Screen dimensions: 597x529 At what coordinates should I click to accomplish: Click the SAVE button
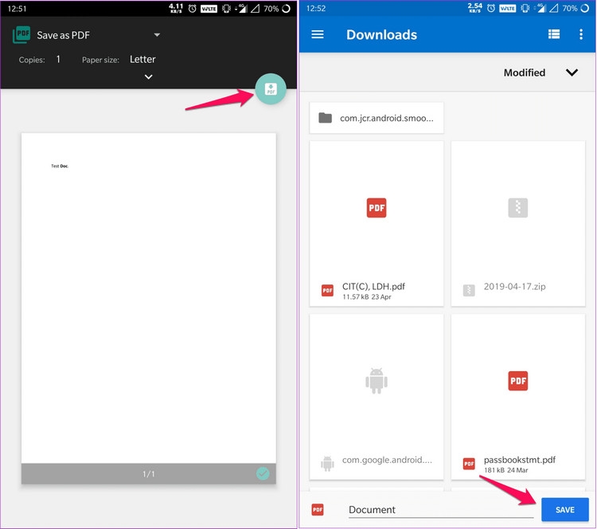tap(565, 510)
